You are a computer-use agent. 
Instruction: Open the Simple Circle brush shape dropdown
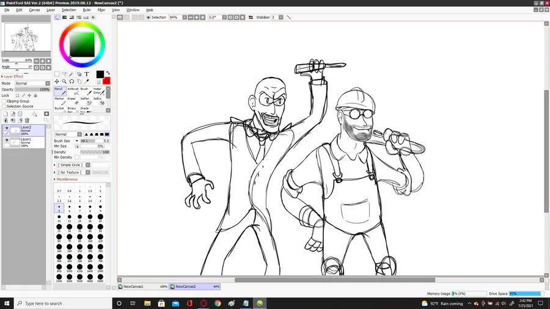tap(74, 165)
